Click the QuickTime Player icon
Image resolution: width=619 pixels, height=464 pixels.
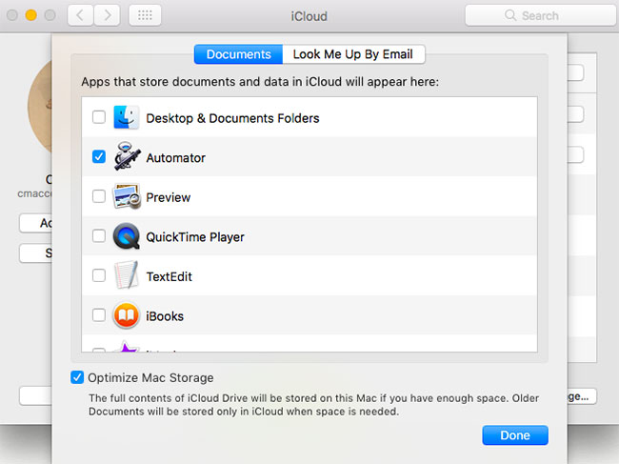[x=127, y=236]
